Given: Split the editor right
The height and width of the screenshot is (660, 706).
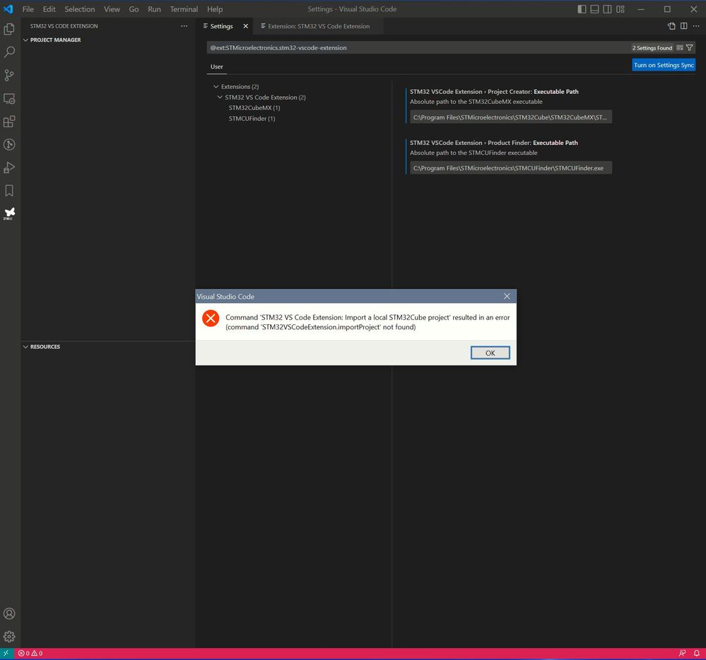Looking at the screenshot, I should point(684,26).
